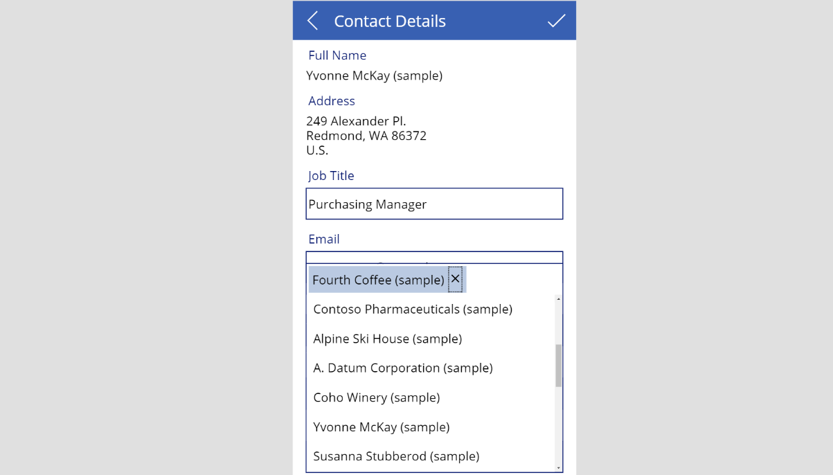Select Coho Winery (sample) option

(x=376, y=397)
